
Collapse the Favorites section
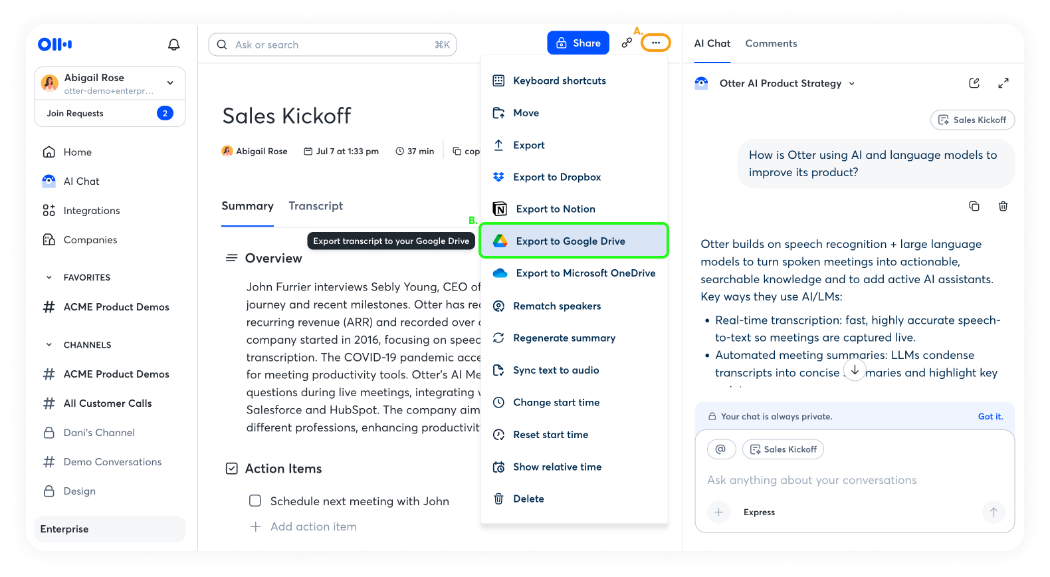(x=49, y=278)
